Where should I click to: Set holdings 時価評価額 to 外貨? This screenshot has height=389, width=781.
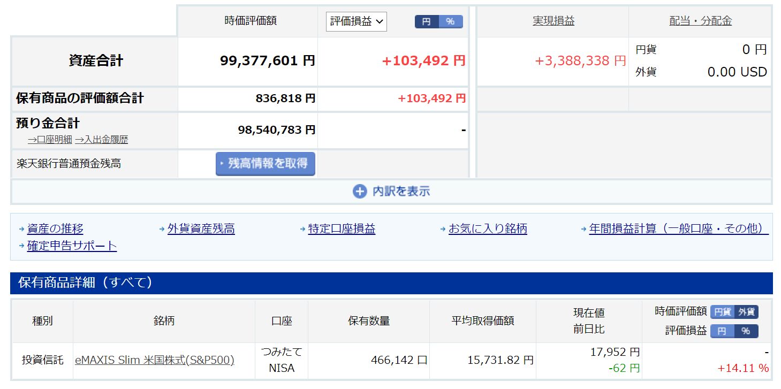746,312
